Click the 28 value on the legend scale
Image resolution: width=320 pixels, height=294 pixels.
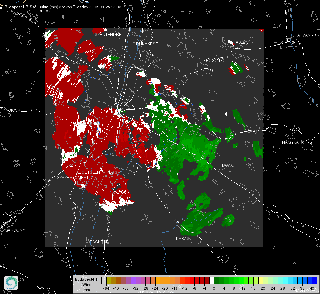[x=283, y=288]
